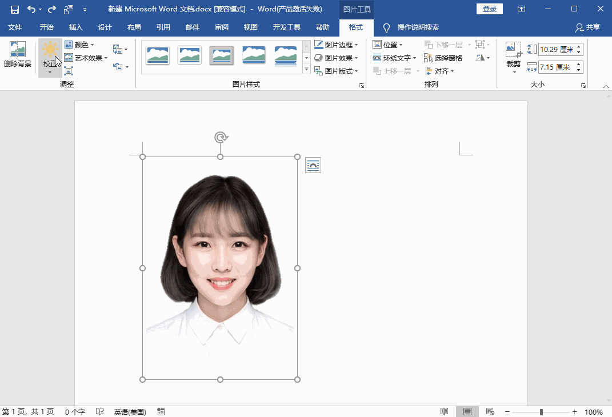Apply the fourth picture style thumbnail
The width and height of the screenshot is (612, 417).
tap(254, 55)
